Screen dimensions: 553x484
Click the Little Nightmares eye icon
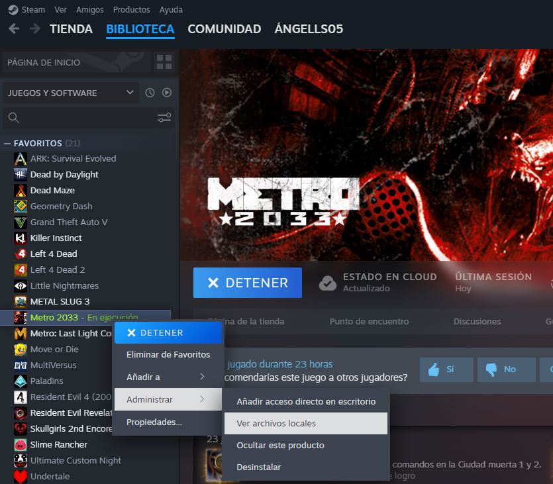21,285
